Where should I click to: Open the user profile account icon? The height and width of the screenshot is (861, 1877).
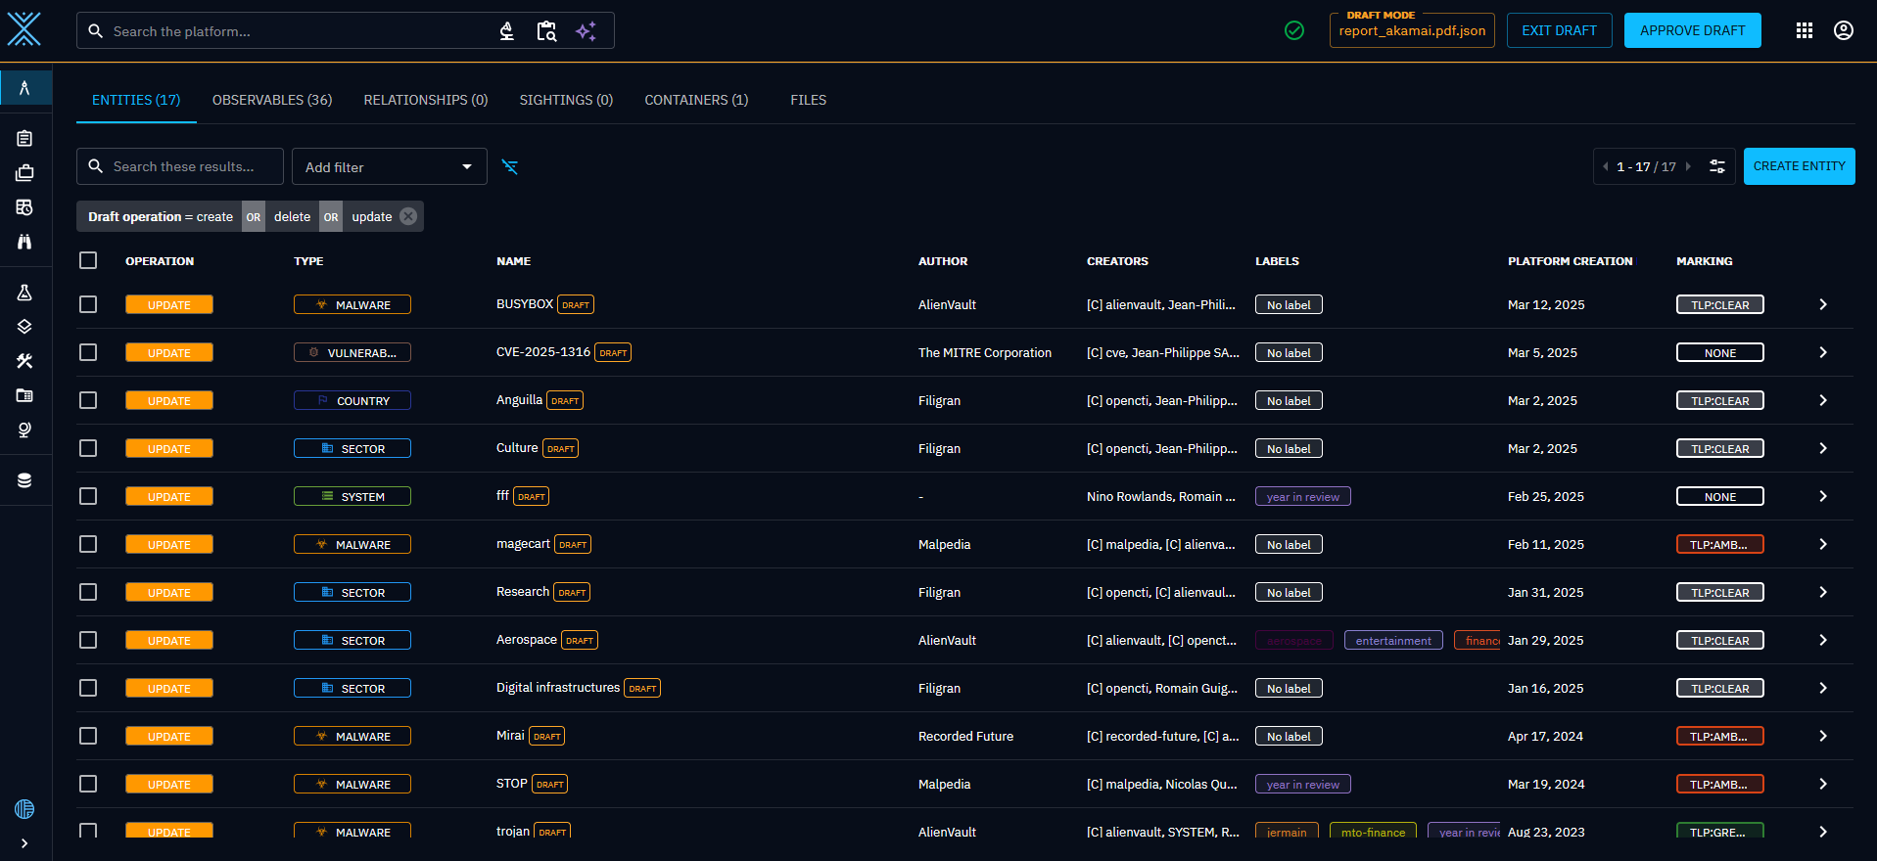[1844, 30]
